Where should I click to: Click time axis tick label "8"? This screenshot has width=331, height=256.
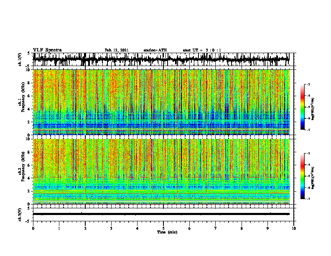[242, 228]
